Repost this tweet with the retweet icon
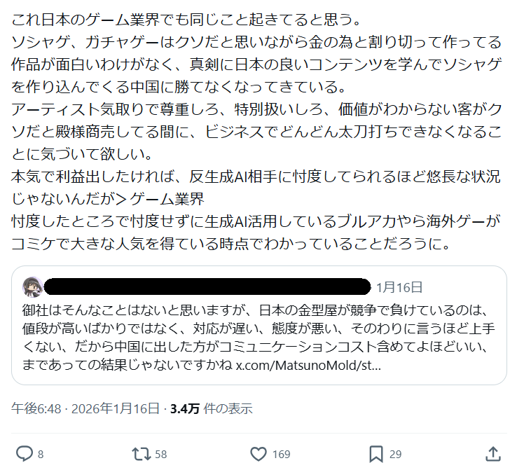 (142, 454)
